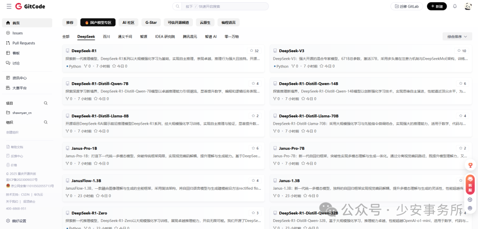Select the IDEA 研究院 filter
This screenshot has width=478, height=229.
point(165,37)
